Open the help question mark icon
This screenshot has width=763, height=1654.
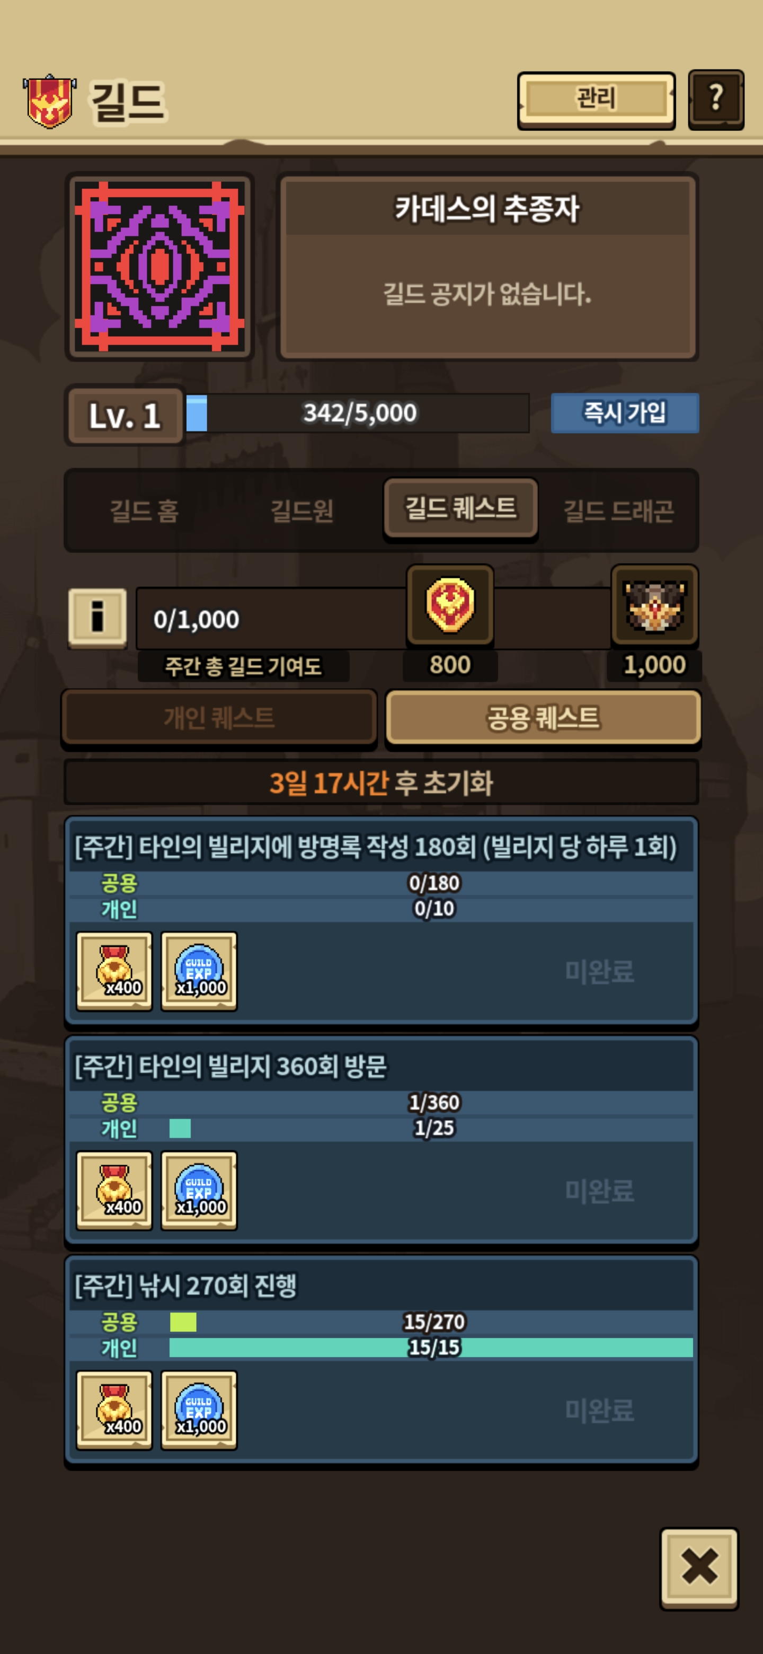click(x=715, y=100)
